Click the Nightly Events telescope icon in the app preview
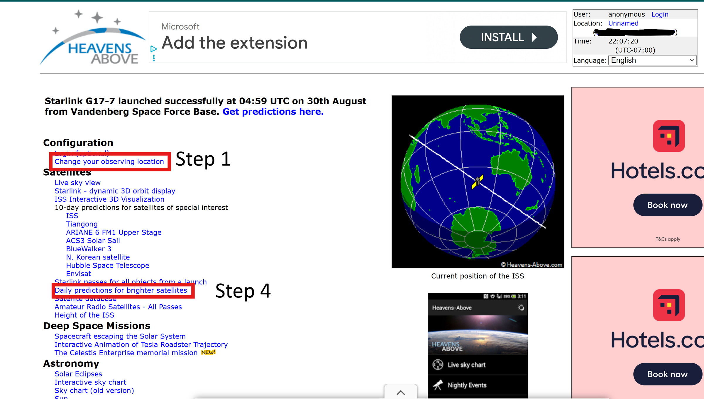This screenshot has width=704, height=399. 438,385
